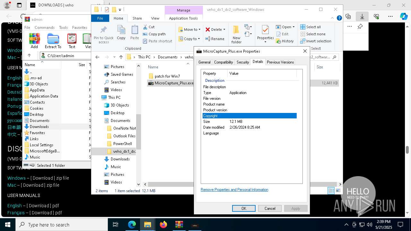Viewport: 411px width, 231px height.
Task: Click the Edge downloads icon in toolbar
Action: coord(362,16)
